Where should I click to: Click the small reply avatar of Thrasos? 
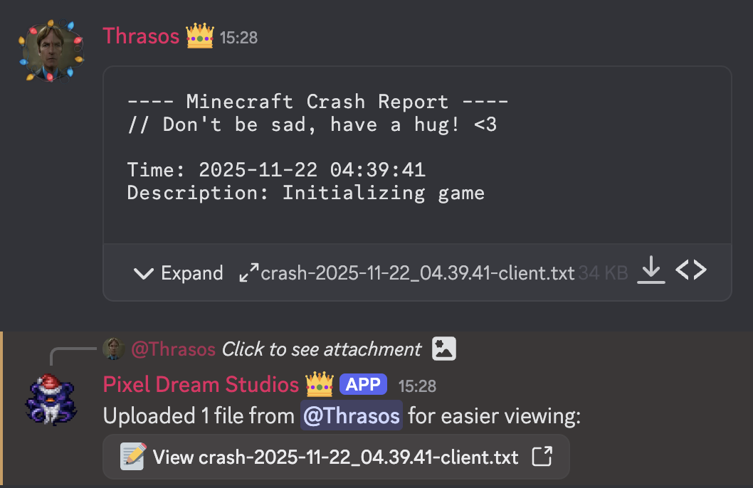pos(114,349)
